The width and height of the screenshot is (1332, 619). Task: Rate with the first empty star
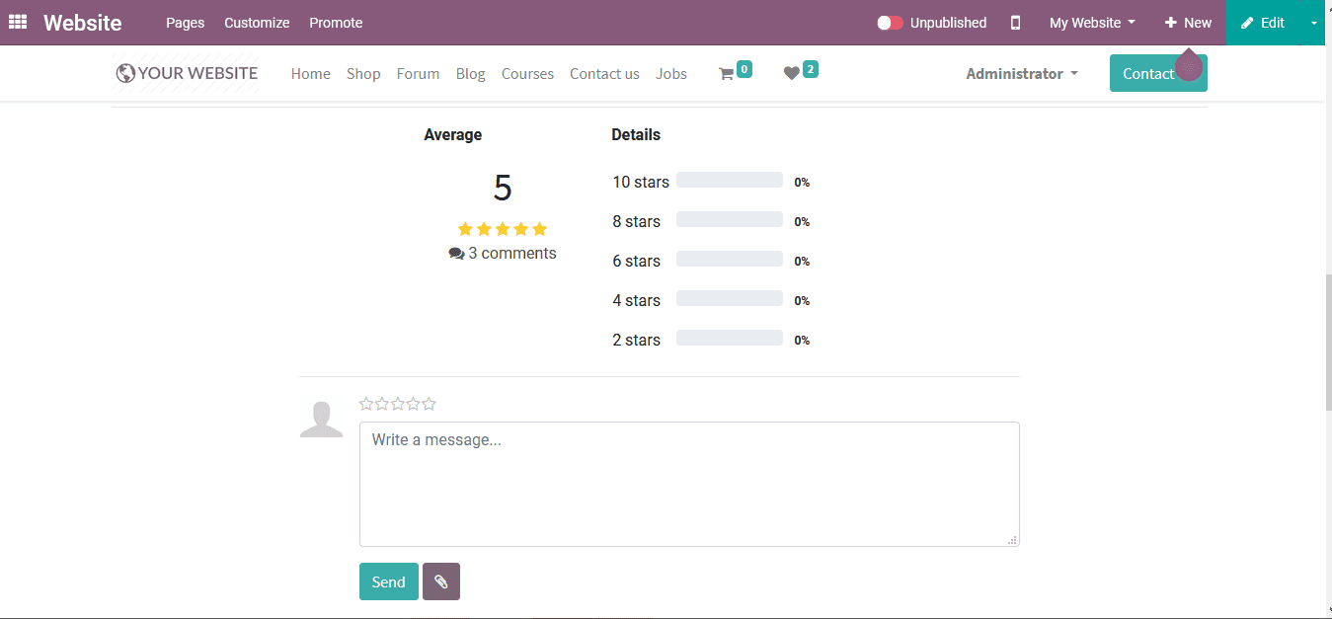366,404
